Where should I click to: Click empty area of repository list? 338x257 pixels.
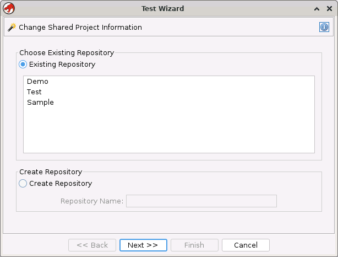click(x=168, y=132)
